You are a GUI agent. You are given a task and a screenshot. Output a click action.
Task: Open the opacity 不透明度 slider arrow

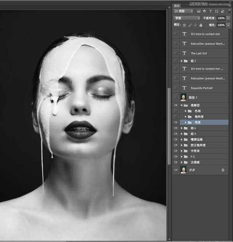click(228, 18)
